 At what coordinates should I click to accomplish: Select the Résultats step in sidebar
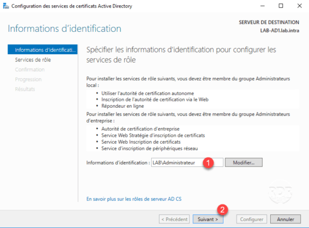pyautogui.click(x=25, y=89)
